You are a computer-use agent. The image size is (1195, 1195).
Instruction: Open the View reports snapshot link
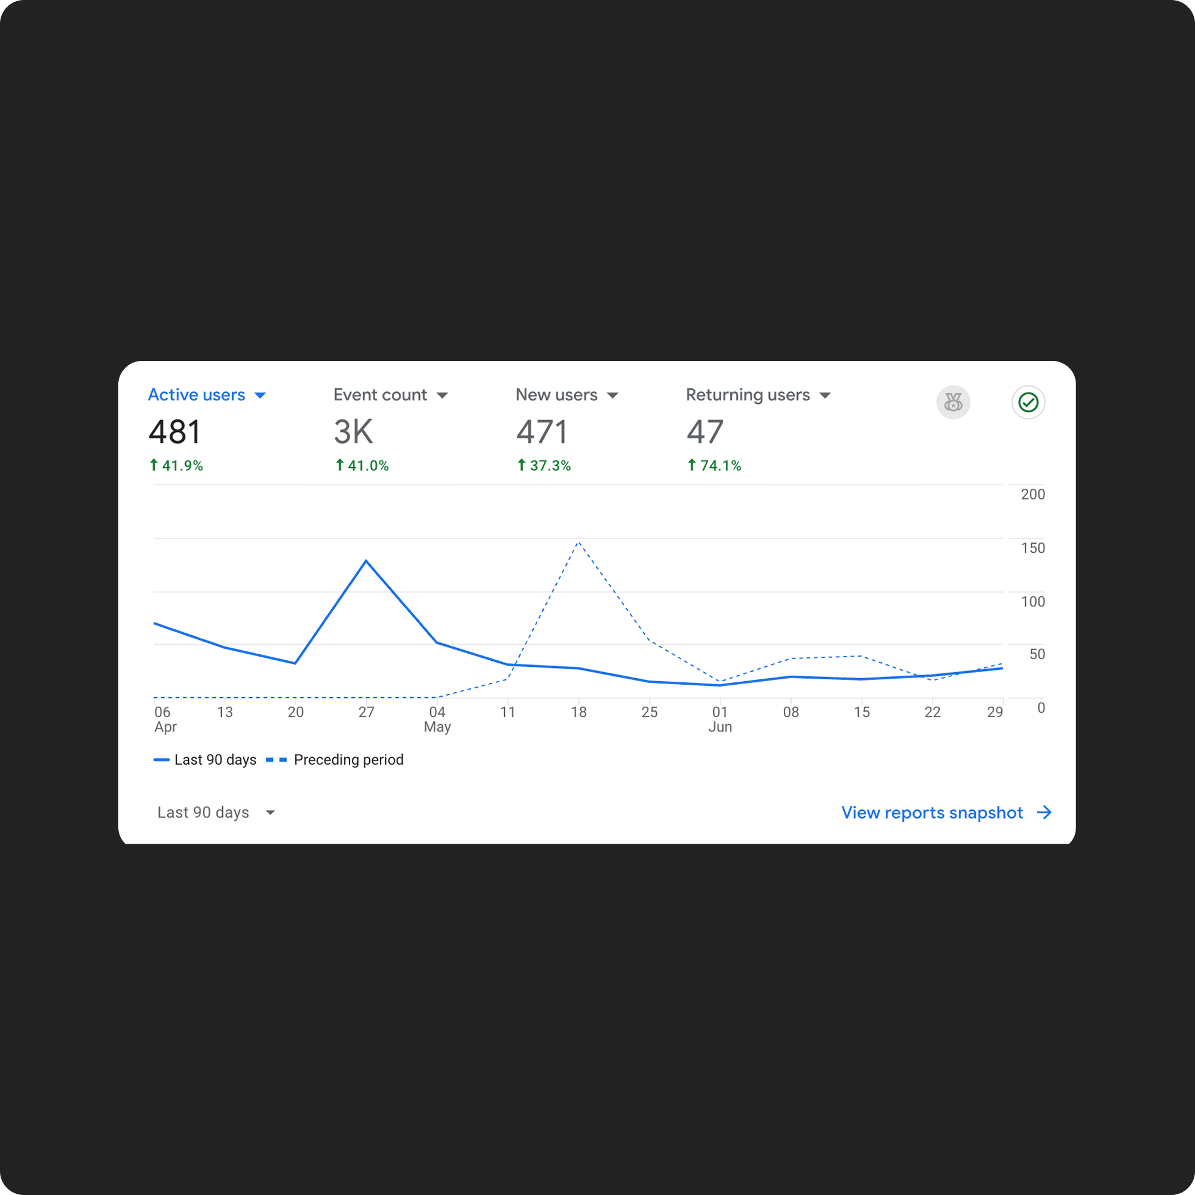(x=932, y=812)
